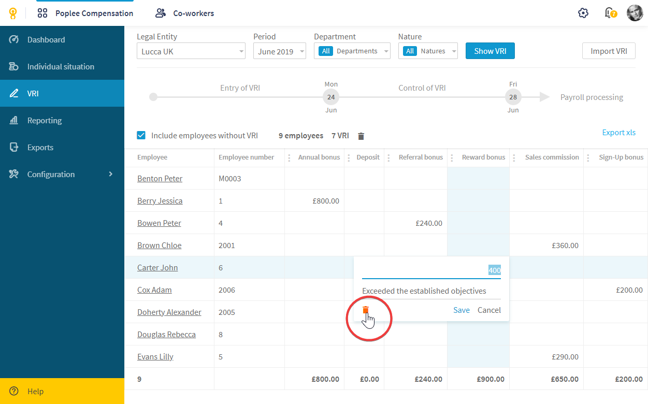
Task: Save the bonus entry in popup
Action: pos(461,310)
